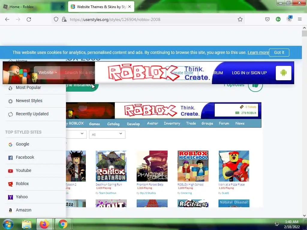Click the shield tracking protection icon
This screenshot has height=230, width=307.
pos(56,19)
